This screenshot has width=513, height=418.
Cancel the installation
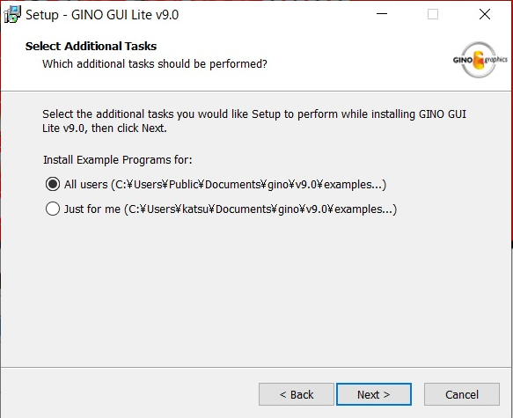point(462,394)
